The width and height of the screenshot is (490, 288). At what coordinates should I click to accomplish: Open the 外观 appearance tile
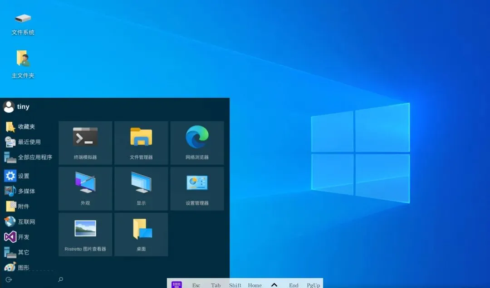pyautogui.click(x=85, y=189)
